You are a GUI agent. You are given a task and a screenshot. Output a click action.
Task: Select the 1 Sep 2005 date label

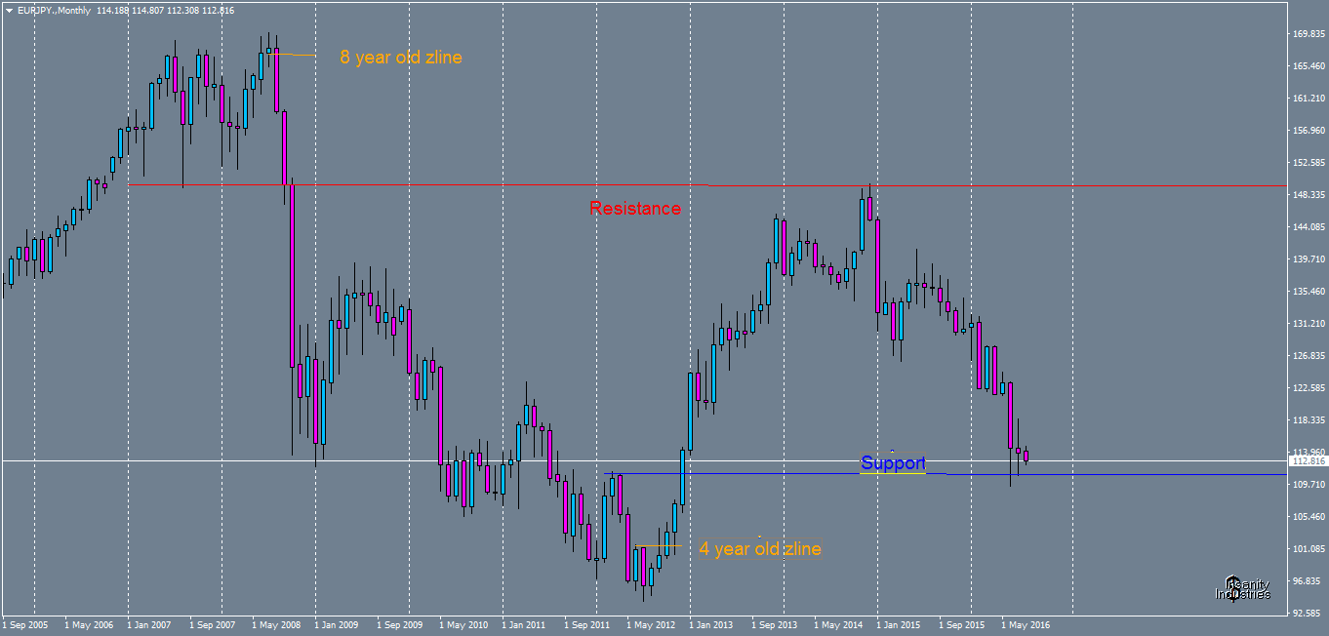27,623
